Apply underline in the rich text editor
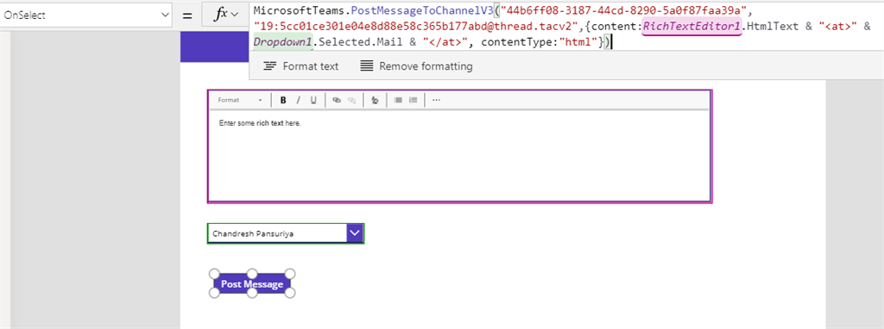 click(313, 100)
